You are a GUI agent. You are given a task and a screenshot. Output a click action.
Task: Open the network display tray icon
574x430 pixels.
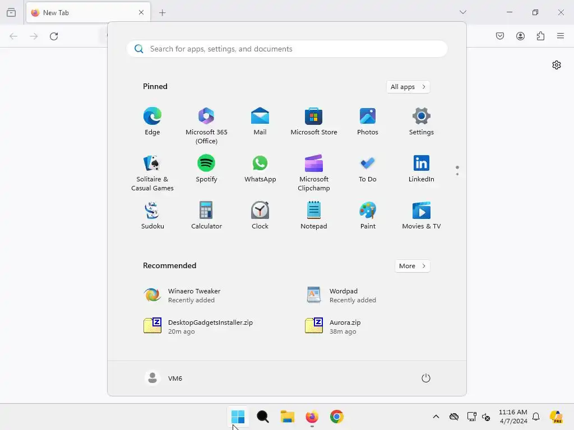[471, 417]
